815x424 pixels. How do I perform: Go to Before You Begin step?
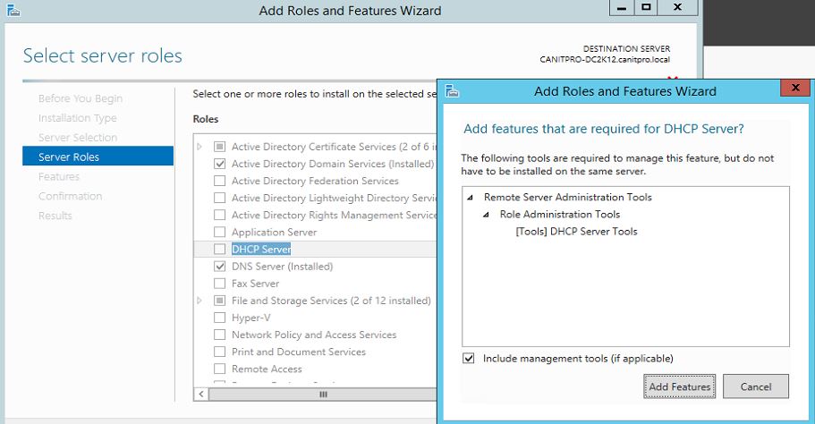click(x=81, y=98)
